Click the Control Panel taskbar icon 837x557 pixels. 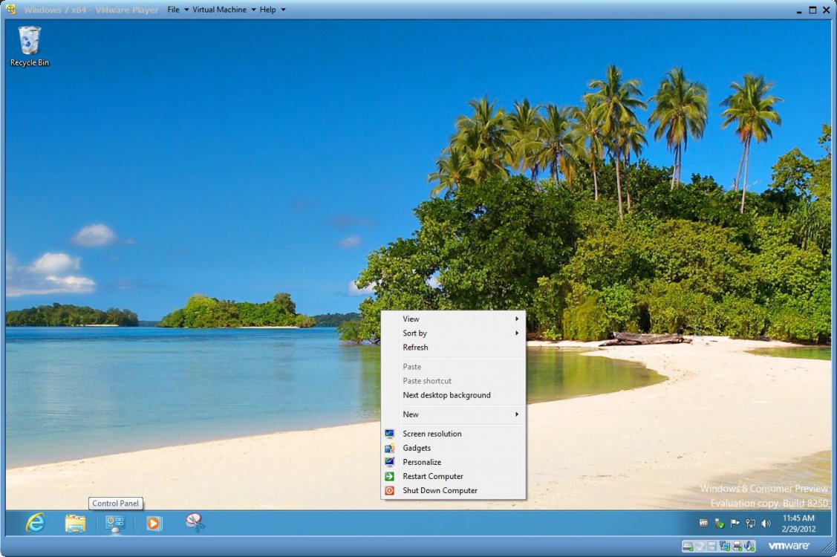coord(114,523)
